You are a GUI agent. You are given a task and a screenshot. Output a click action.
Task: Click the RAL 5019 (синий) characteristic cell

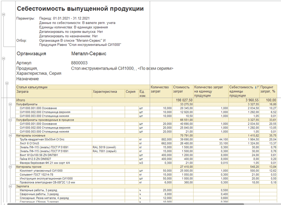pyautogui.click(x=105, y=147)
